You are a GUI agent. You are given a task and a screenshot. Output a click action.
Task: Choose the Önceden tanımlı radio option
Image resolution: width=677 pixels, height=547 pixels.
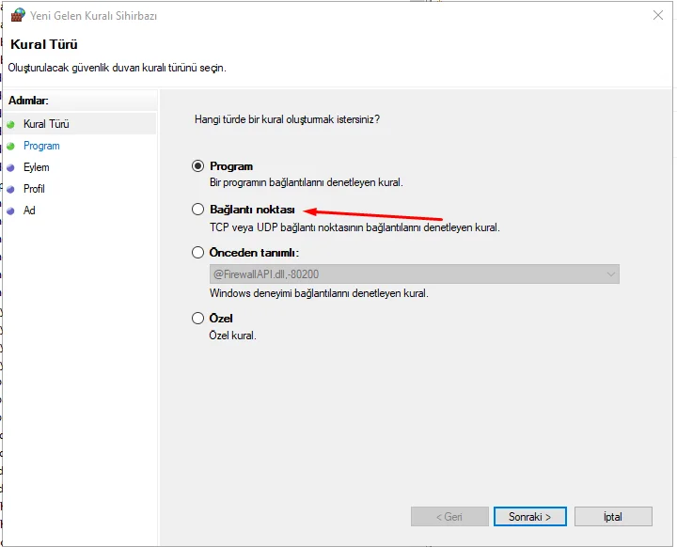(x=197, y=253)
